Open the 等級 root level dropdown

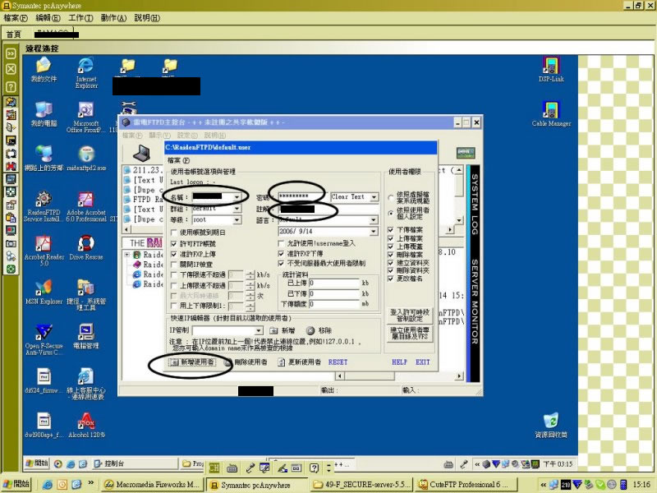coord(237,220)
